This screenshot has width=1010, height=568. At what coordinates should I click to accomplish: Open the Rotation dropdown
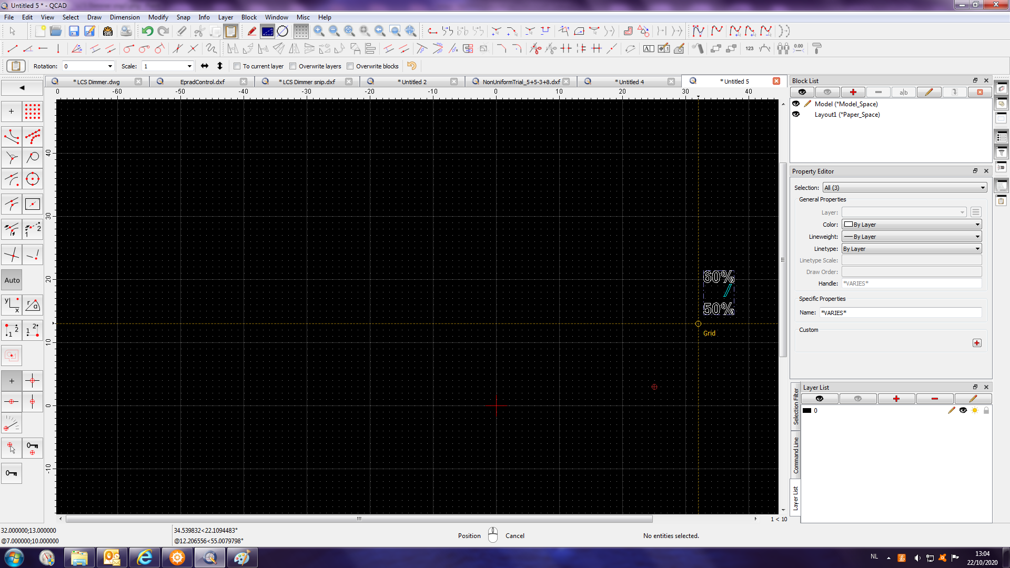tap(110, 66)
